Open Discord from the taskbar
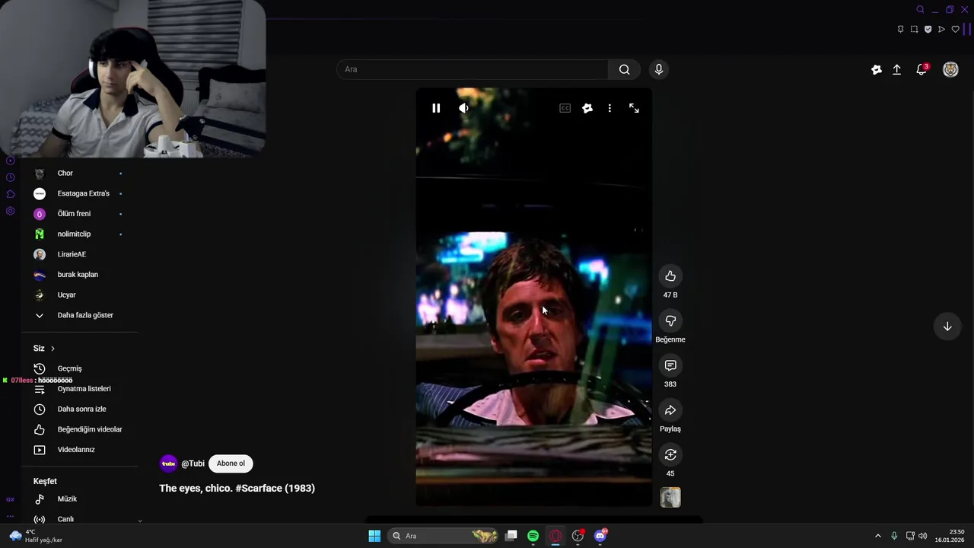Image resolution: width=974 pixels, height=548 pixels. click(600, 536)
